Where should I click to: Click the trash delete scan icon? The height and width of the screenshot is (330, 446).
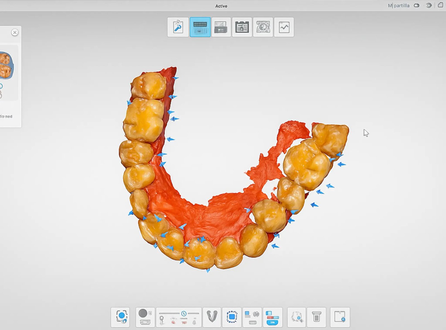316,317
